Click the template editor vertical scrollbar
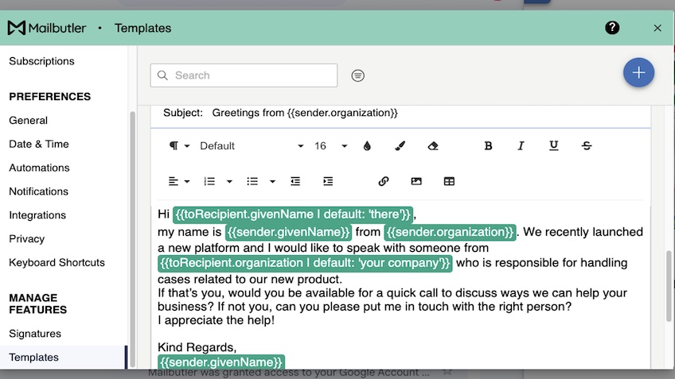675x379 pixels. click(669, 286)
